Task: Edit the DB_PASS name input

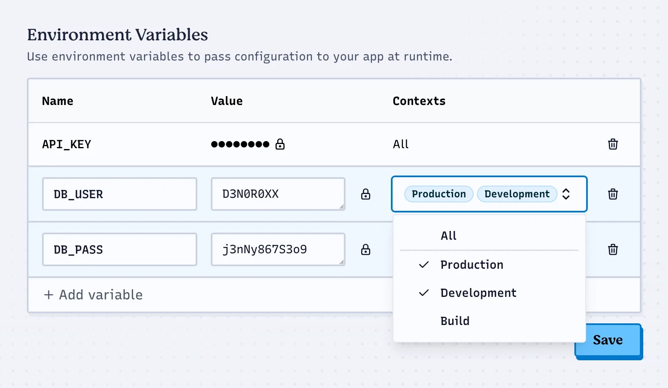Action: [x=119, y=249]
